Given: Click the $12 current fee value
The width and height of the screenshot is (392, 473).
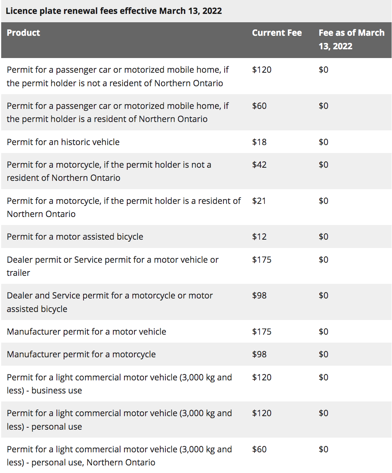Looking at the screenshot, I should (259, 236).
